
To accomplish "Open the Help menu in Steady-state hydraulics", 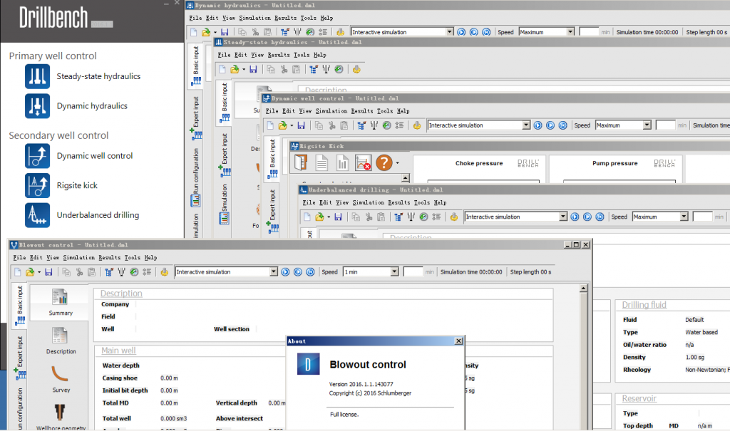I will [x=319, y=55].
